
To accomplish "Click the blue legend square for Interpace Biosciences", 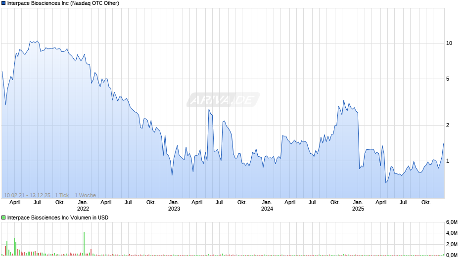I will click(x=3, y=3).
